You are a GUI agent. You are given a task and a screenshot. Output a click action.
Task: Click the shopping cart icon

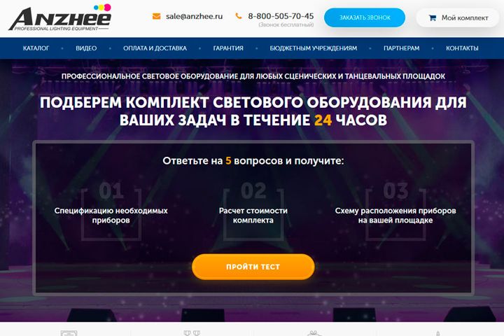click(433, 18)
